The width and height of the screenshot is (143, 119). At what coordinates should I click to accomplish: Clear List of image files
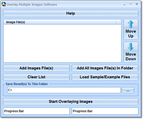click(36, 77)
